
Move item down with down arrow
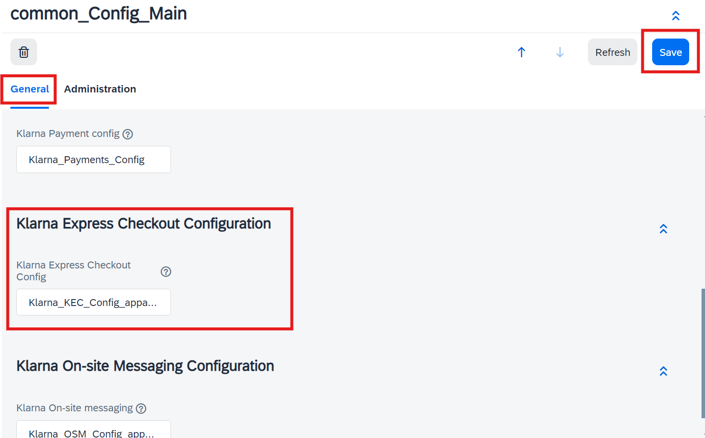(x=560, y=52)
